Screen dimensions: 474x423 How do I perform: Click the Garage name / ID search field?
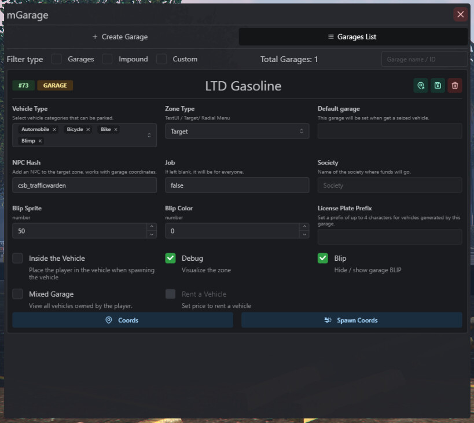pyautogui.click(x=424, y=59)
